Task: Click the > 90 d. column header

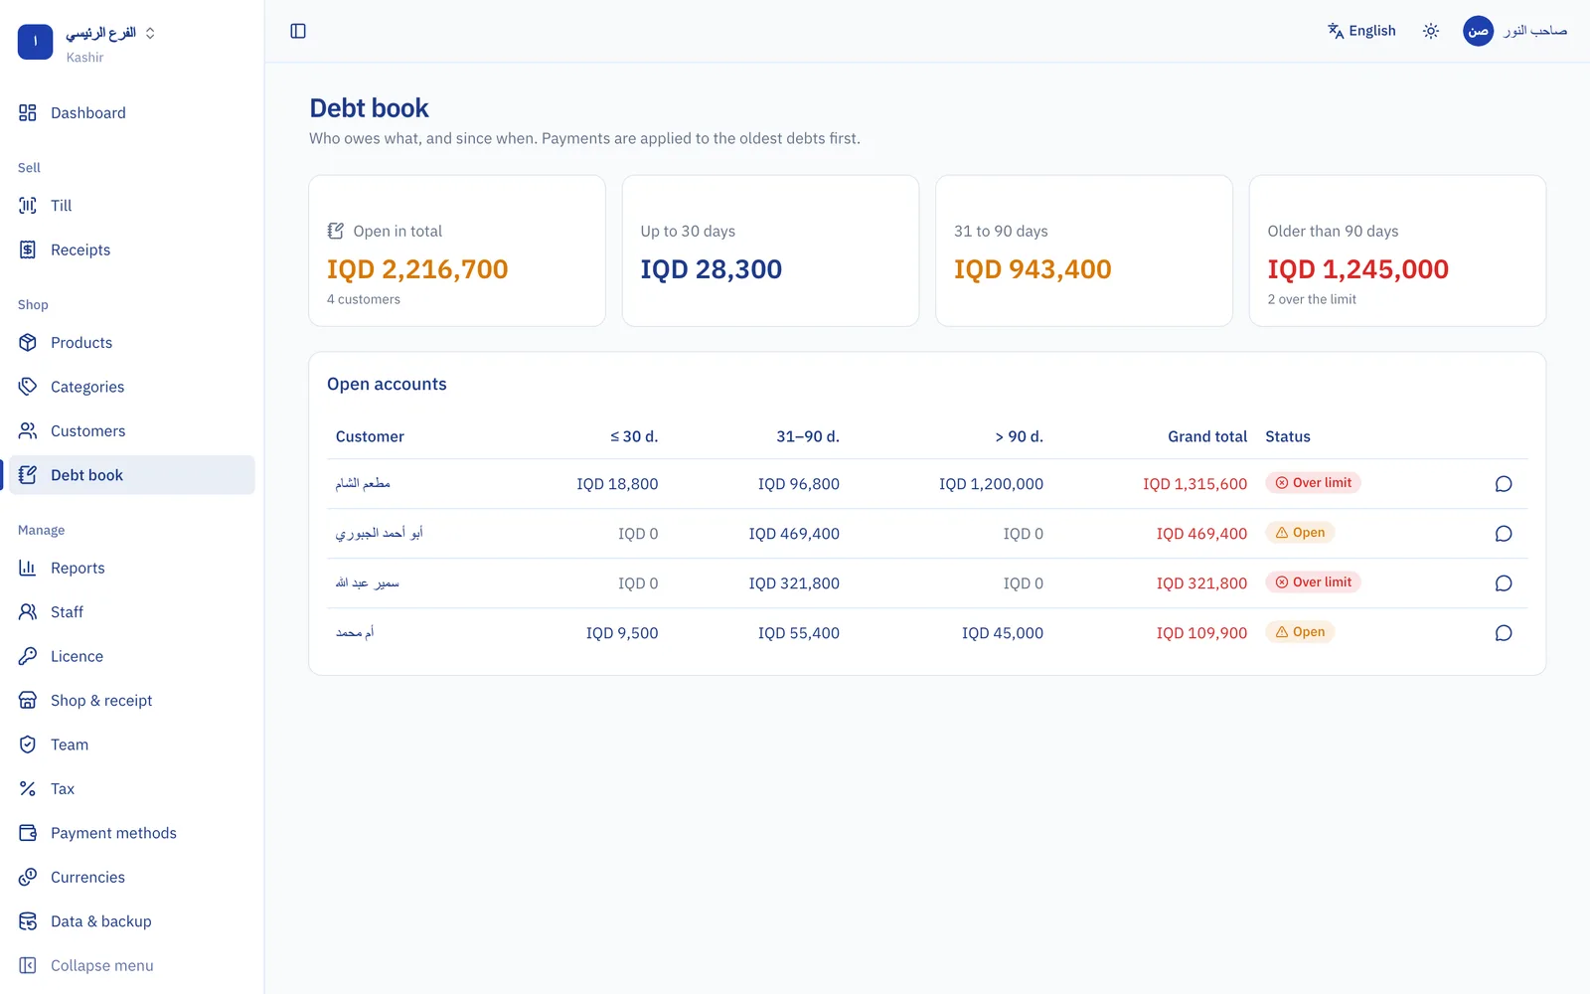Action: [1020, 436]
